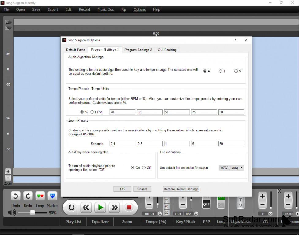
Task: Select the 50 tempo preset
Action: pos(167,207)
